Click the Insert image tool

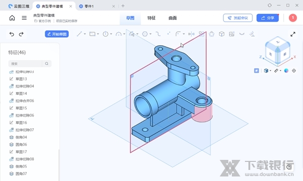(231, 34)
